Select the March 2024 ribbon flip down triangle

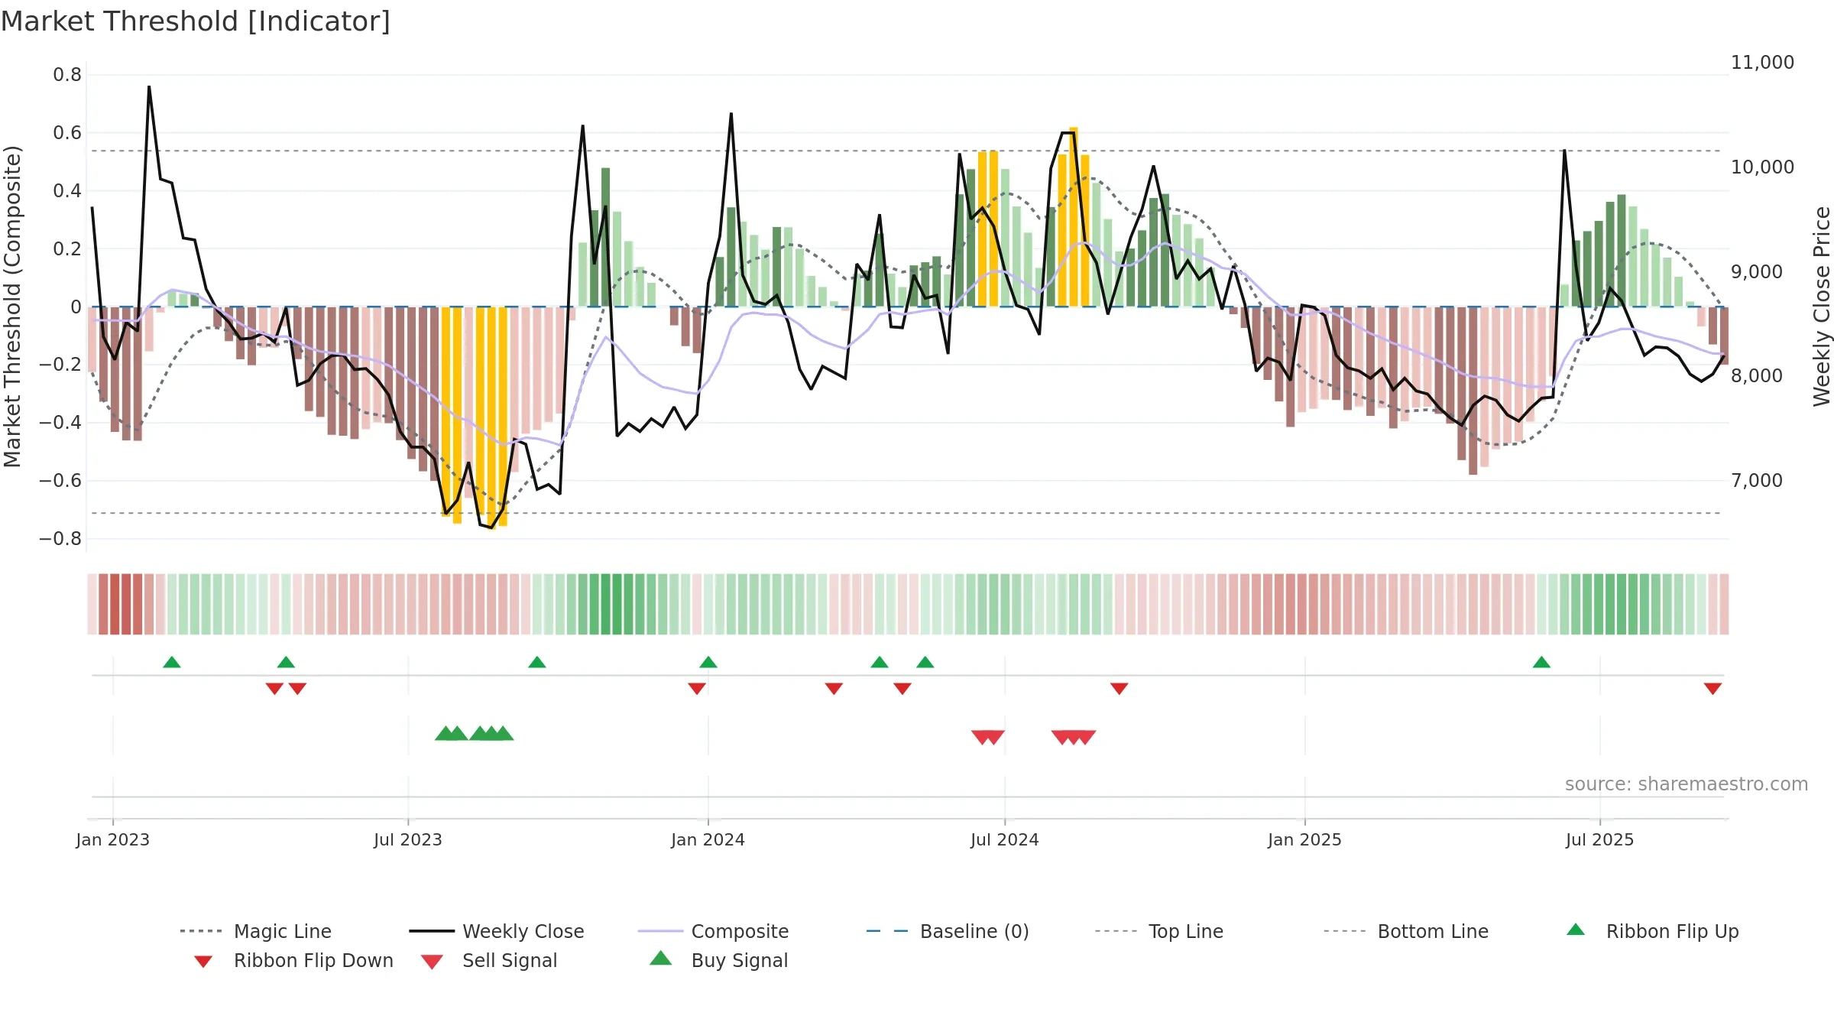[834, 689]
